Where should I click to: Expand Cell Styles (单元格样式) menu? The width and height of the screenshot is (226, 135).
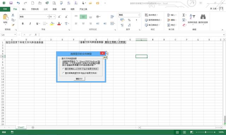click(x=152, y=25)
